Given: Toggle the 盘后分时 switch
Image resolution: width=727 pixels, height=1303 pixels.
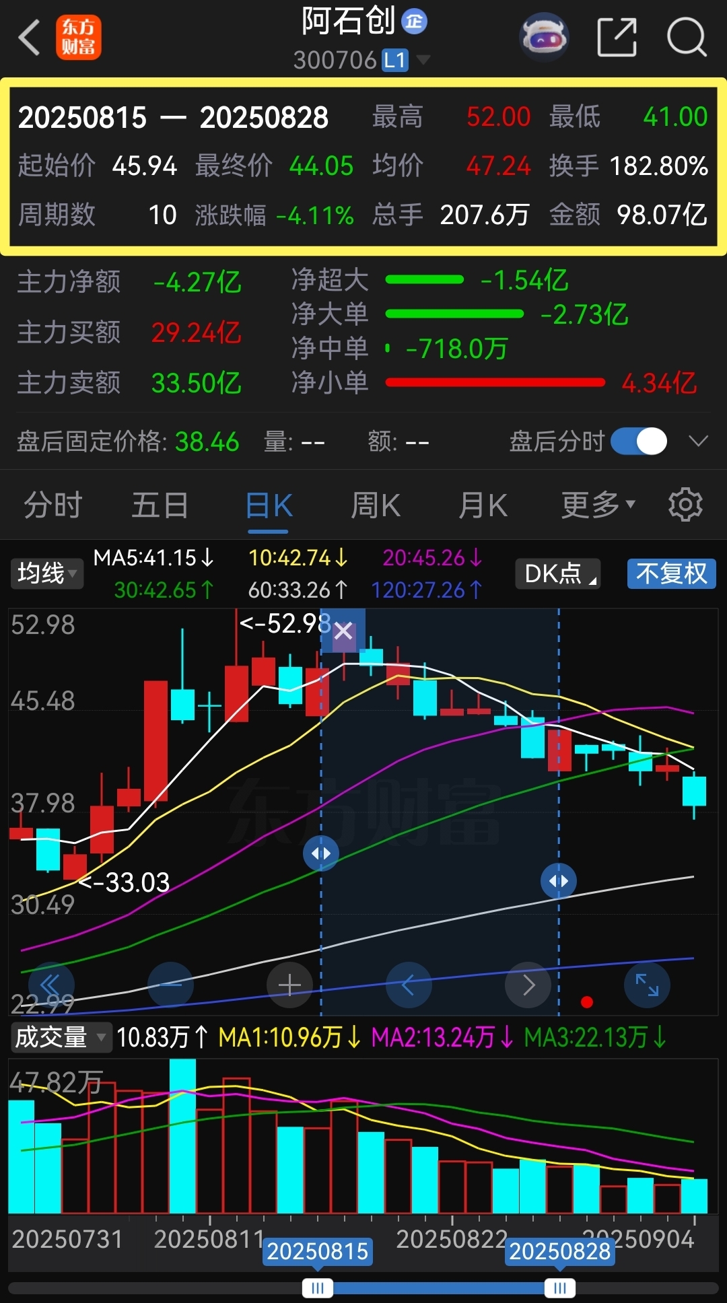Looking at the screenshot, I should pos(639,442).
